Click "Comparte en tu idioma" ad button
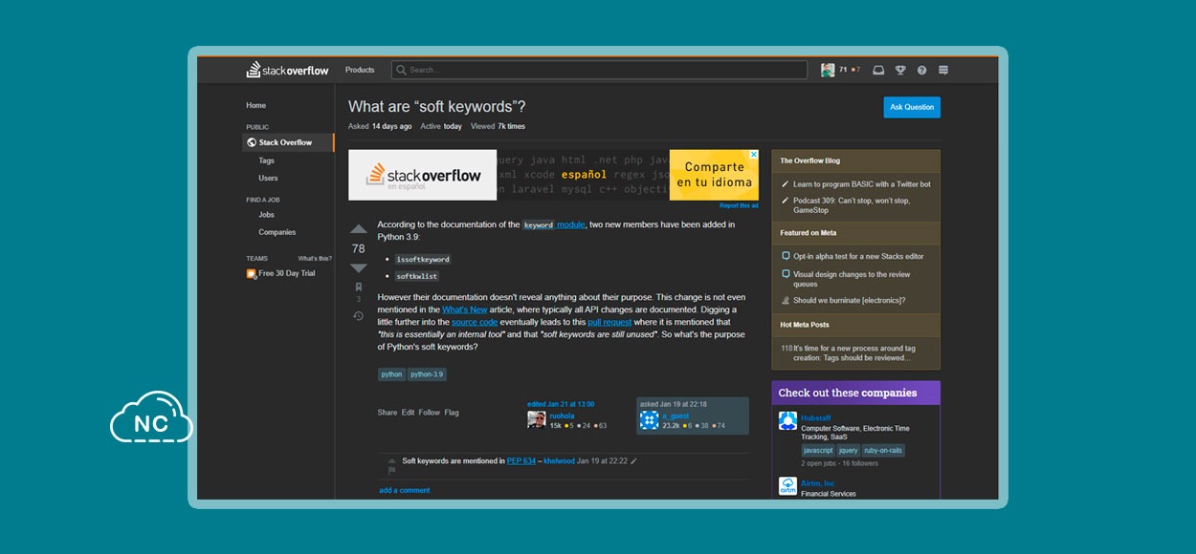Image resolution: width=1196 pixels, height=554 pixels. coord(714,175)
